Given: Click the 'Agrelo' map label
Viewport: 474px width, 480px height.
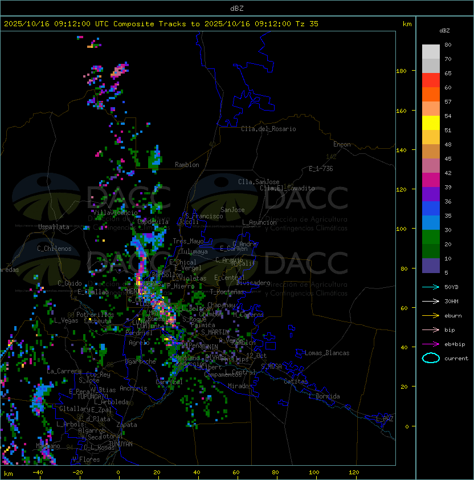Looking at the screenshot, I should [139, 343].
